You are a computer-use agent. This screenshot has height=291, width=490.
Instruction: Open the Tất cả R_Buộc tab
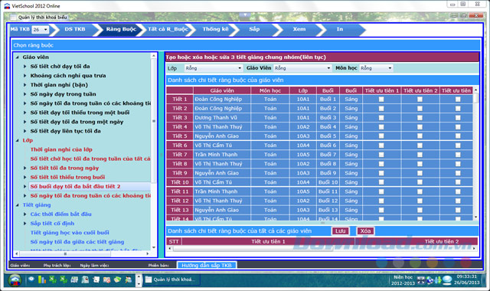(168, 29)
